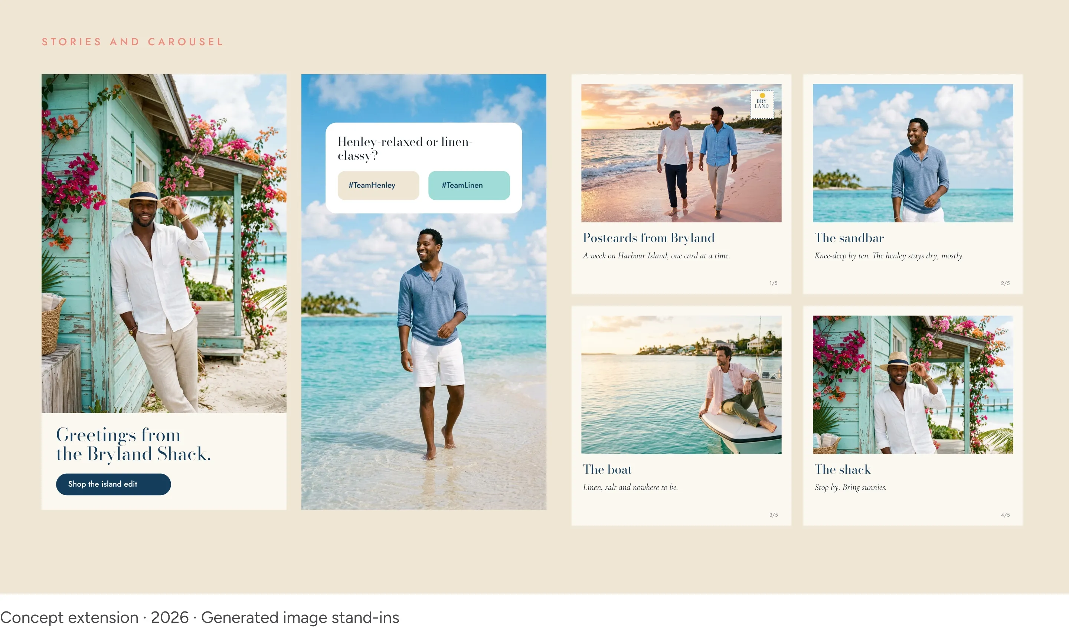Click the caption Linen, salt and nowhere to be
This screenshot has width=1069, height=627.
(x=630, y=487)
